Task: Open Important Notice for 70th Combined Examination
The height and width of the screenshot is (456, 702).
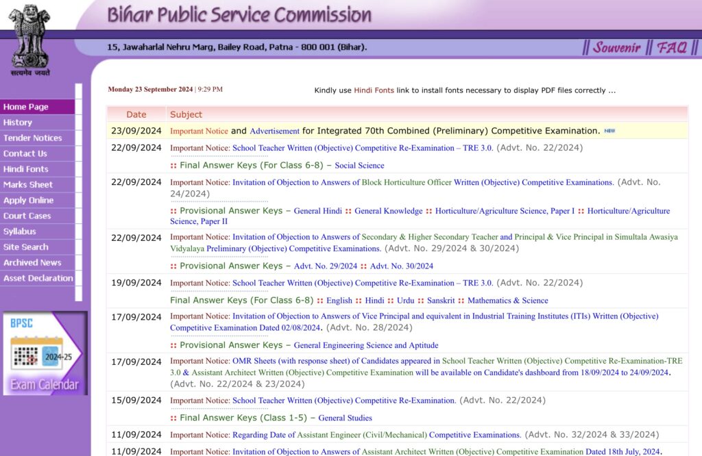Action: coord(199,131)
